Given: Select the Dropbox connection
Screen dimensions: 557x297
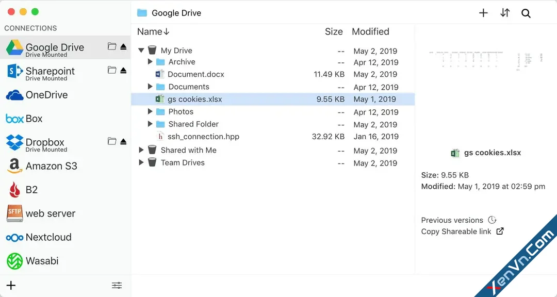Looking at the screenshot, I should (x=65, y=142).
